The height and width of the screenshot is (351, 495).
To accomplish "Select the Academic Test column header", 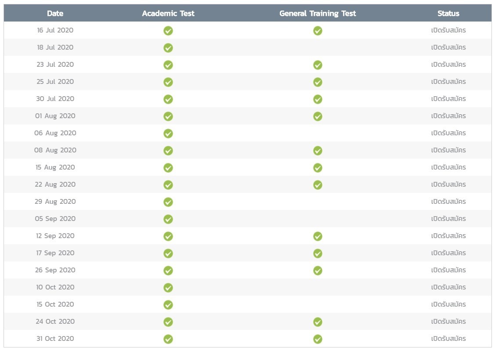I will [168, 13].
